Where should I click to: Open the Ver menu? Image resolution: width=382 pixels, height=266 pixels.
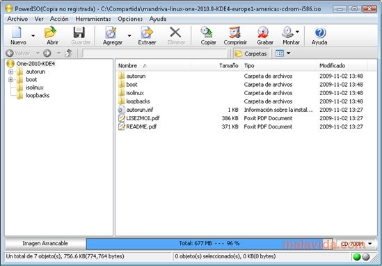(39, 19)
